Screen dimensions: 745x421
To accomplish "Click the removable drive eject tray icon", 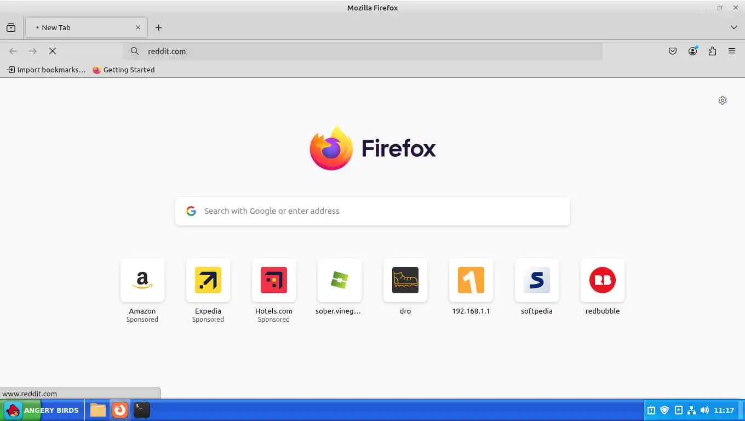I will point(678,410).
